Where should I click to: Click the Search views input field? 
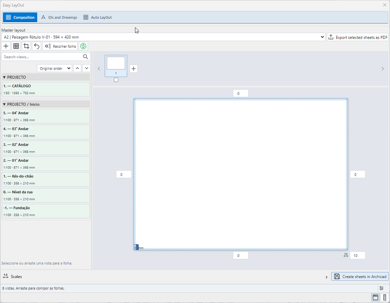coord(46,57)
